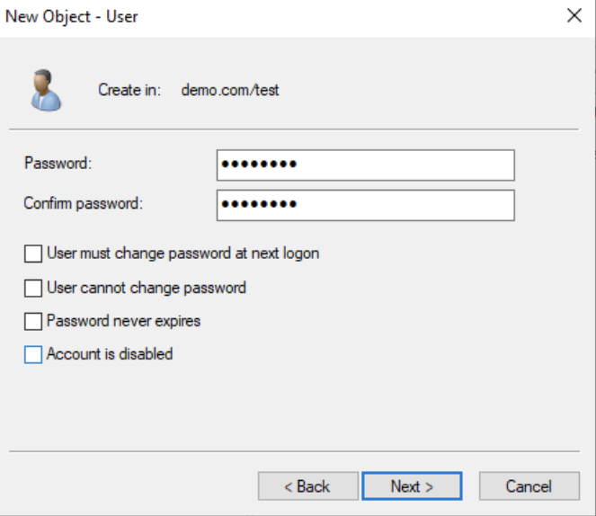Click the New Object - User title text
Image resolution: width=596 pixels, height=516 pixels.
(x=72, y=16)
